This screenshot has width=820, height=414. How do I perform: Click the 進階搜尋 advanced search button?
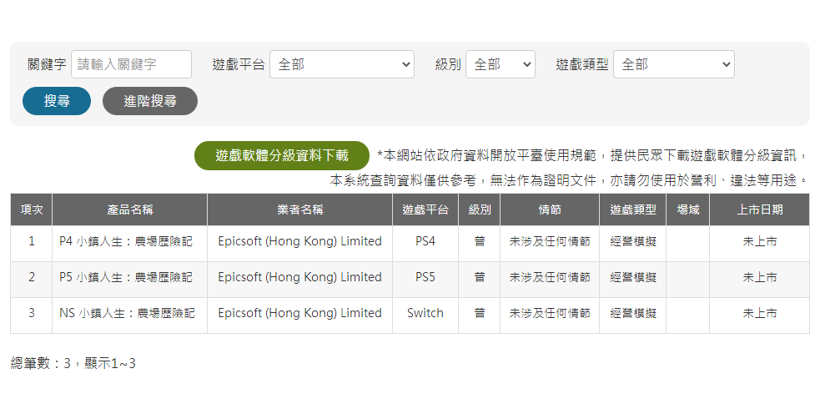[x=150, y=101]
